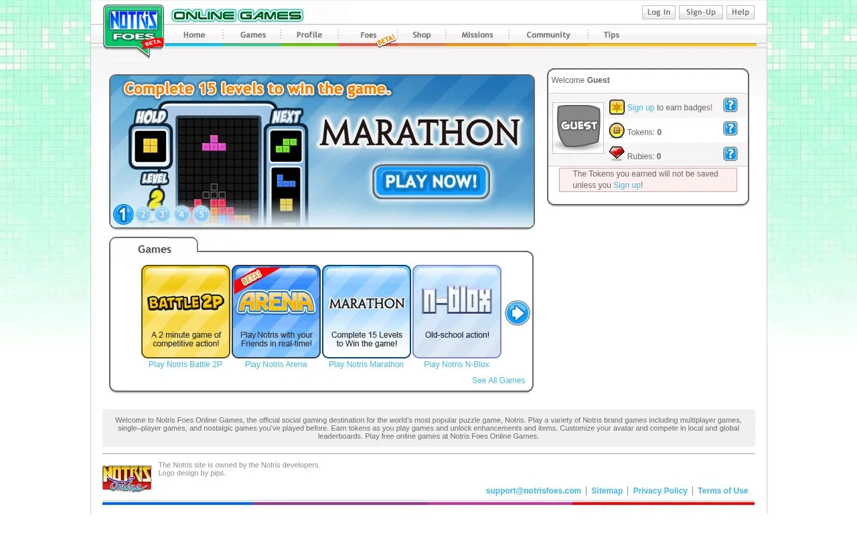Click the Help button at top
857x535 pixels.
coord(741,12)
